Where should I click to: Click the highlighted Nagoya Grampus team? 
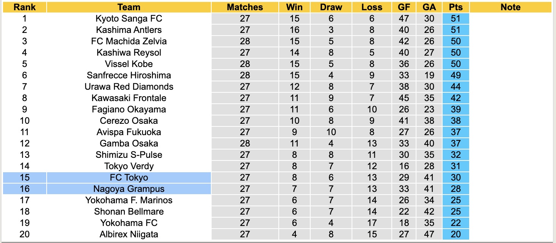point(129,189)
